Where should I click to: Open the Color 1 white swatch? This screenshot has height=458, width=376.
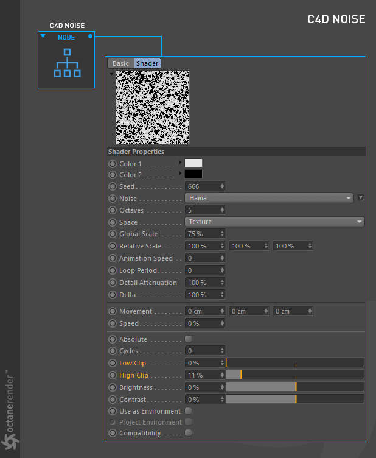(193, 163)
